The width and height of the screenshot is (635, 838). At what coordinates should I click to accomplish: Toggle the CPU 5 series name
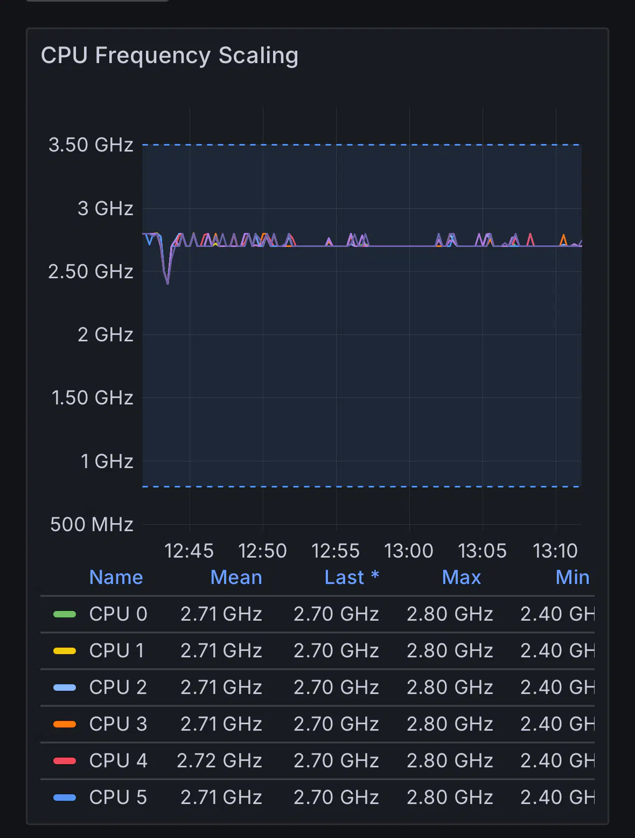click(x=118, y=798)
